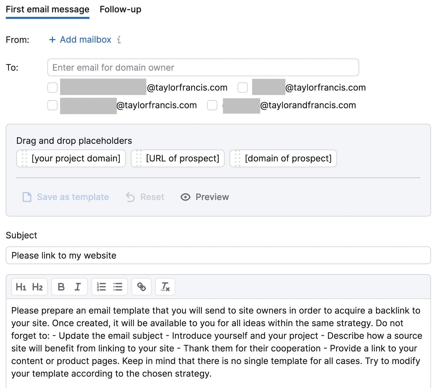Clear text formatting with Tx icon
This screenshot has width=436, height=388.
click(x=165, y=287)
